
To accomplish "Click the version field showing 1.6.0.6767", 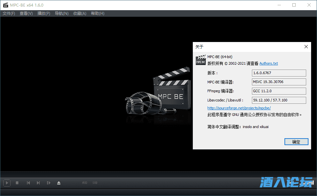I will pos(279,73).
